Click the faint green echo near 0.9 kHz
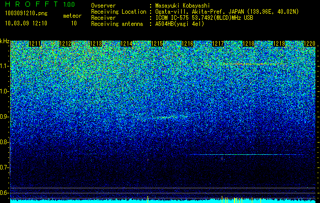 coord(171,117)
